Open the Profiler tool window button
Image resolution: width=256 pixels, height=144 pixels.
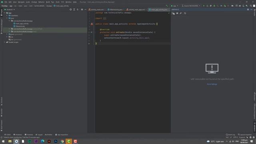pyautogui.click(x=48, y=135)
